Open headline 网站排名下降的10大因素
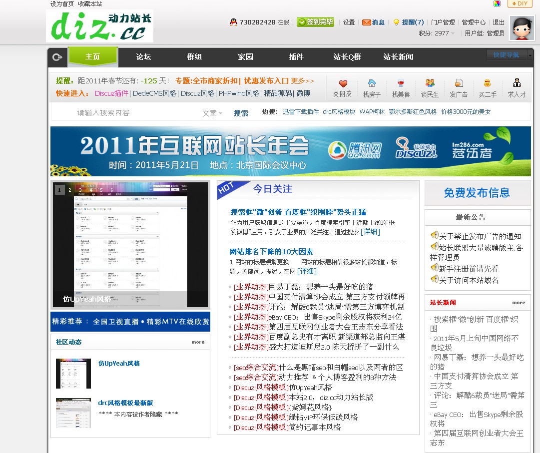The width and height of the screenshot is (540, 453). pos(271,252)
